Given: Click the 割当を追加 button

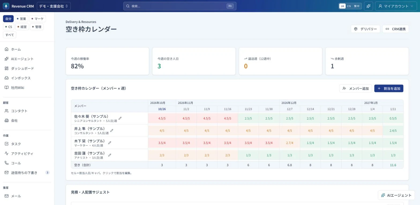Looking at the screenshot, I should pyautogui.click(x=389, y=89).
